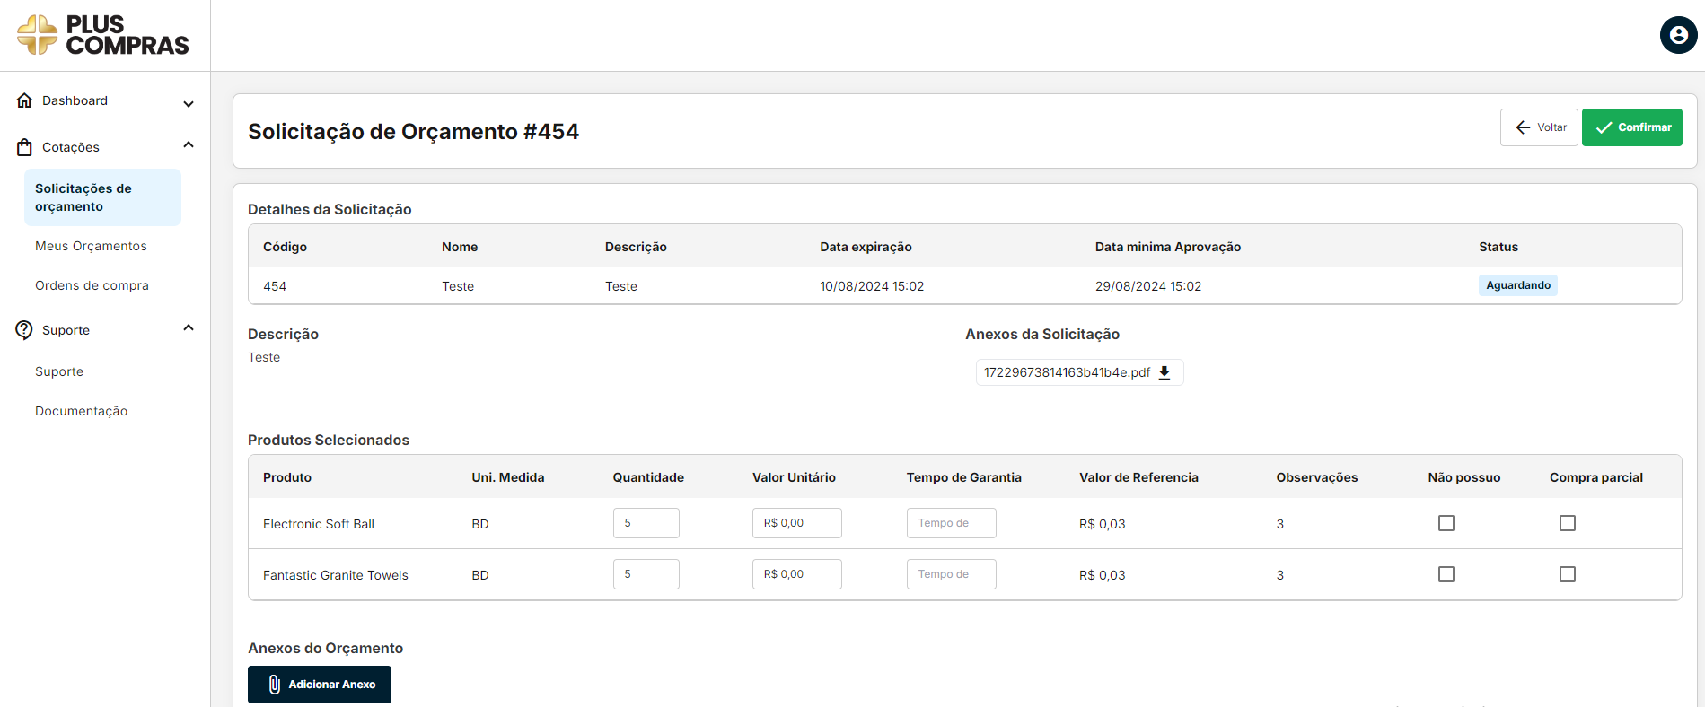Viewport: 1705px width, 707px height.
Task: Tick 'Não possuo' for Fantastic Granite Towels
Action: (1446, 574)
